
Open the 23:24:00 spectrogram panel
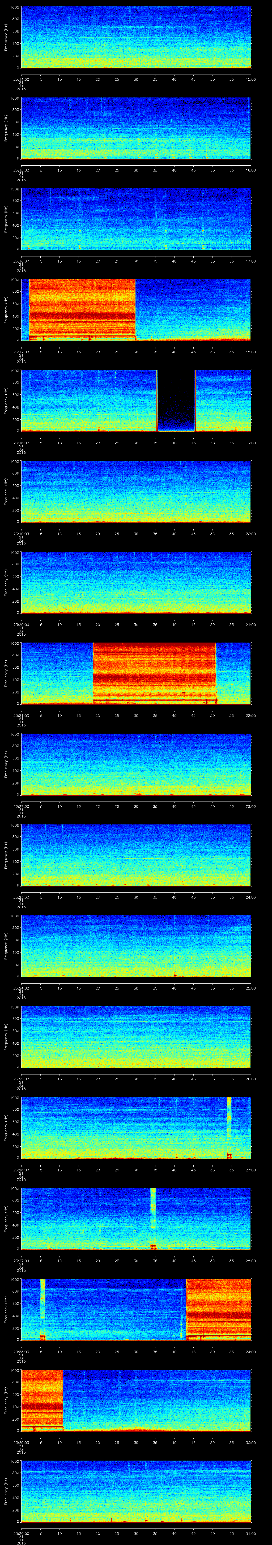click(x=136, y=946)
